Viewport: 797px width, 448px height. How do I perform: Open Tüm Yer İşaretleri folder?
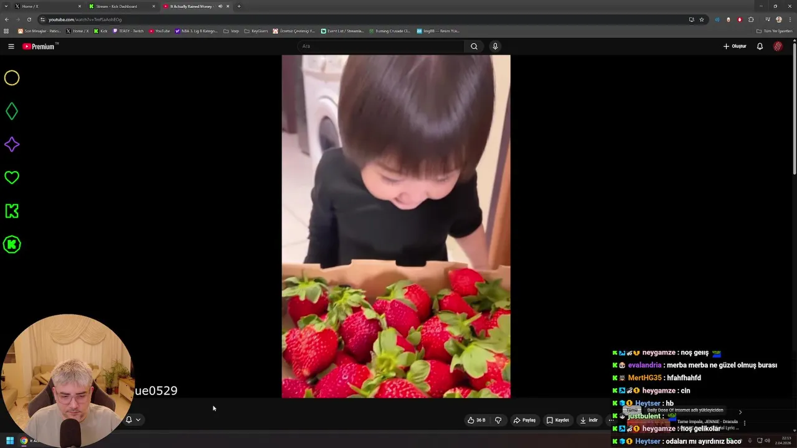pyautogui.click(x=774, y=31)
